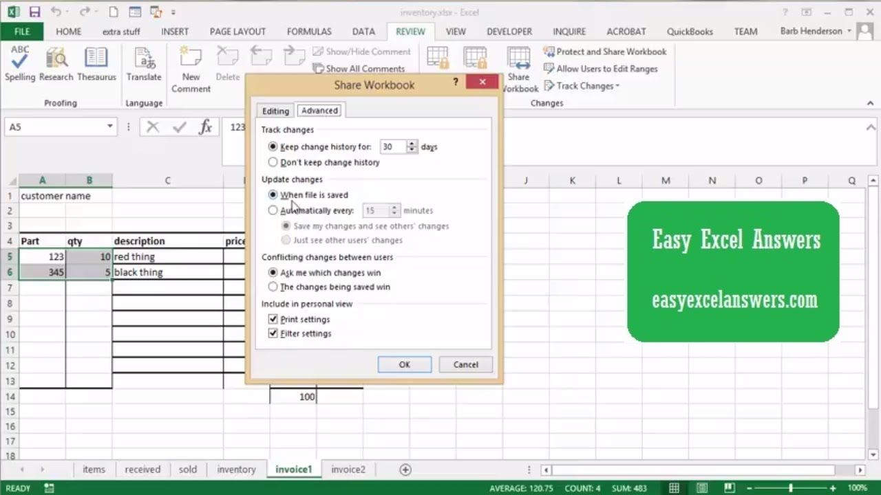This screenshot has width=881, height=495.
Task: Select cell containing 'black thing'
Action: 167,272
